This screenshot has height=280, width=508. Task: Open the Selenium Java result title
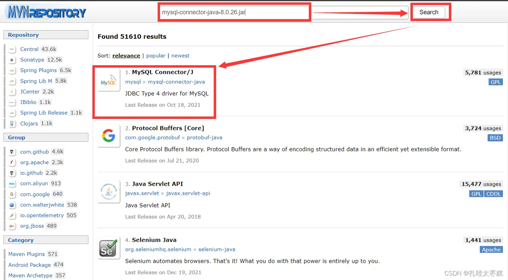[x=154, y=240]
